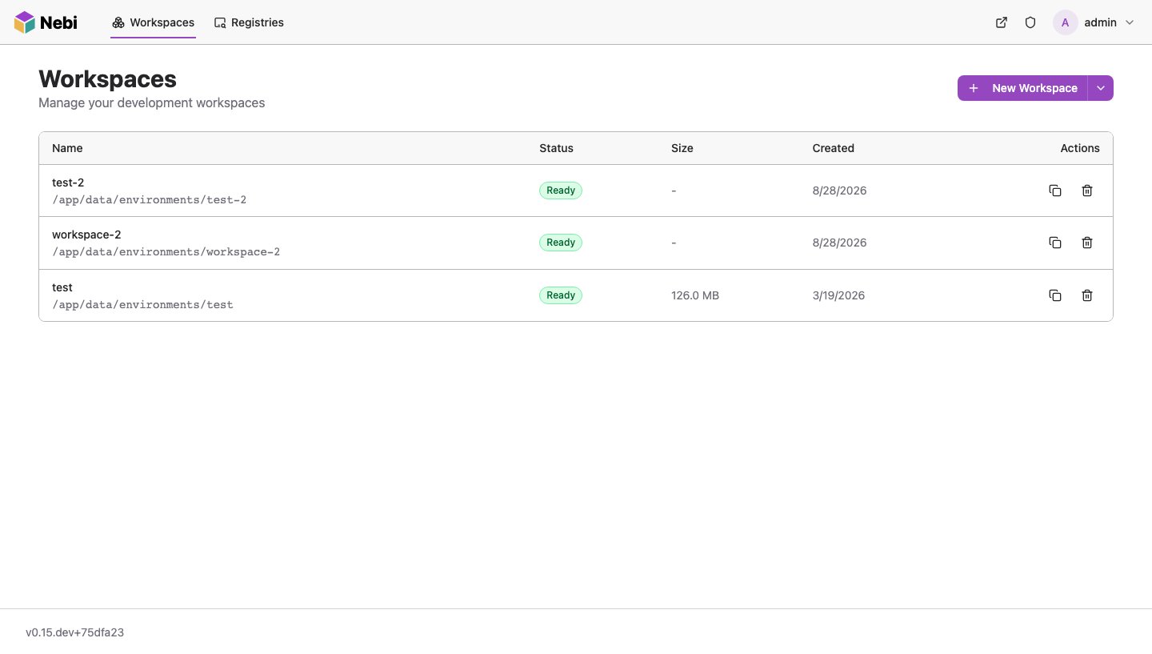Copy the test workspace via icon

tap(1055, 295)
